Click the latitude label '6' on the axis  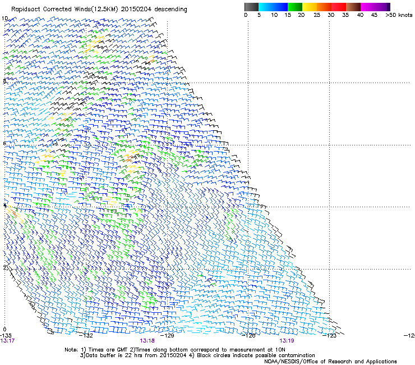4,143
